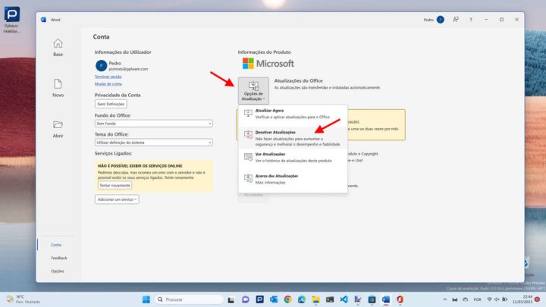Screen dimensions: 546x307
Task: Open the Fundo do Office dropdown
Action: [153, 124]
